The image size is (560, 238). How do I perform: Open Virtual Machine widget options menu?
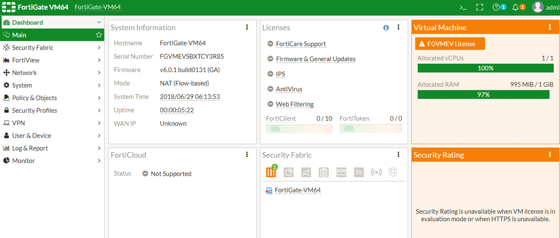coord(550,27)
